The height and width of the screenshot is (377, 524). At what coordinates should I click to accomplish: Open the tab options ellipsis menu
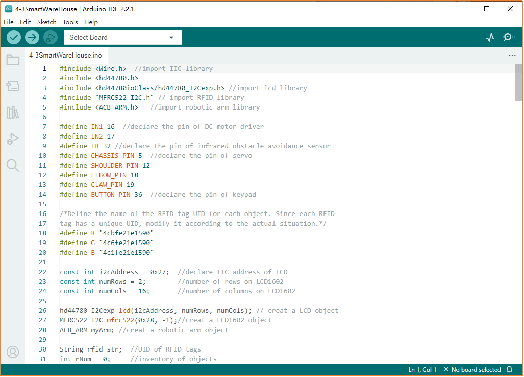(512, 55)
